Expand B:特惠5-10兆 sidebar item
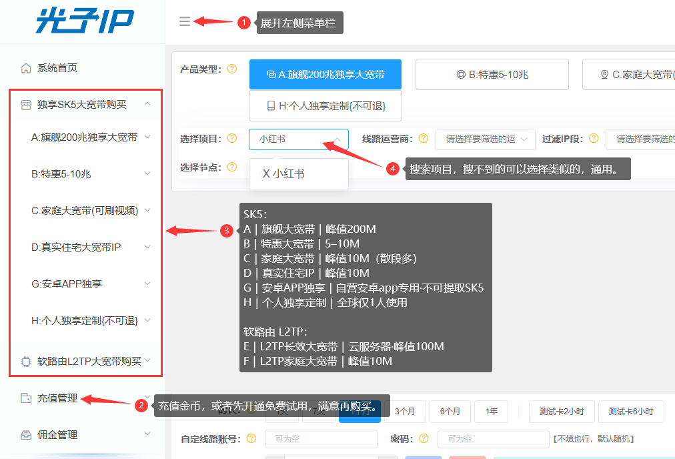 pyautogui.click(x=147, y=173)
